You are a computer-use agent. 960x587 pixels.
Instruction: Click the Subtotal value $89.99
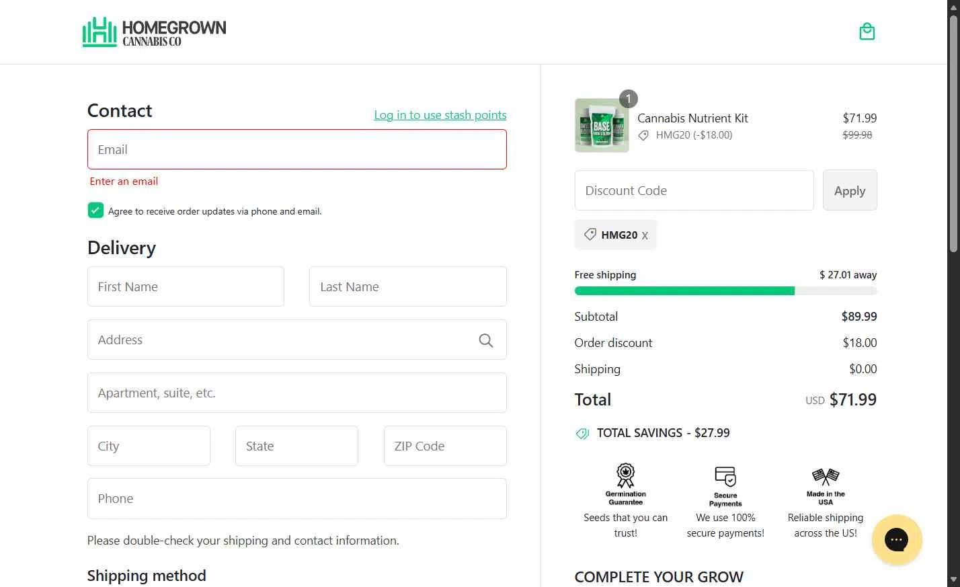(x=859, y=317)
